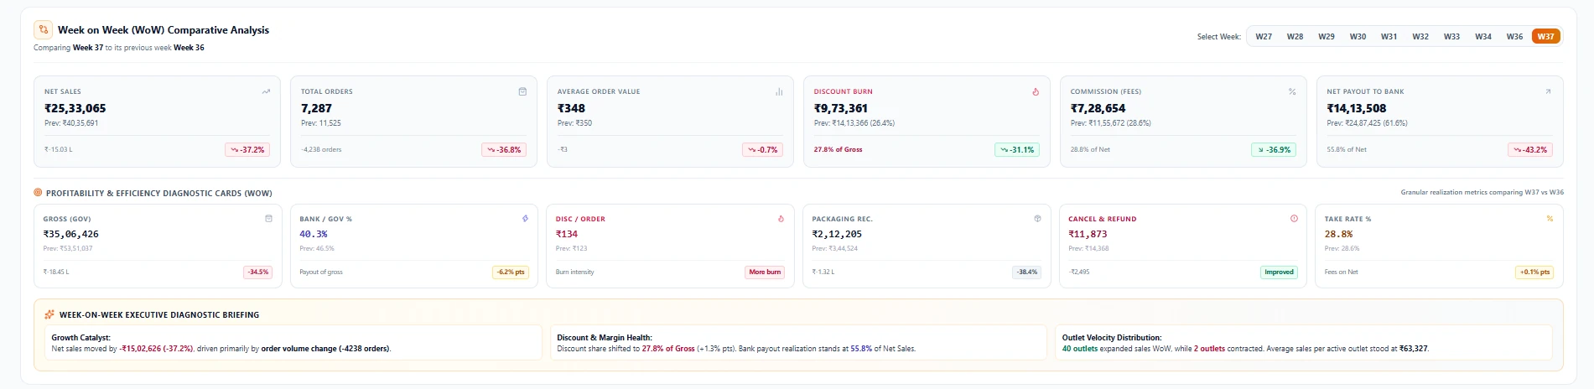Screen dimensions: 1594x389
Task: Click the target icon beside Profitability & Efficiency heading
Action: click(x=38, y=193)
